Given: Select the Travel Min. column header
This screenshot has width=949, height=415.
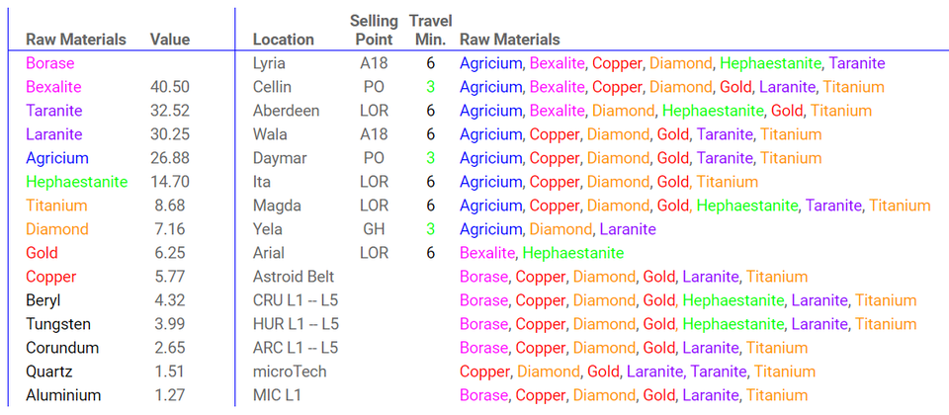Looking at the screenshot, I should (x=430, y=31).
